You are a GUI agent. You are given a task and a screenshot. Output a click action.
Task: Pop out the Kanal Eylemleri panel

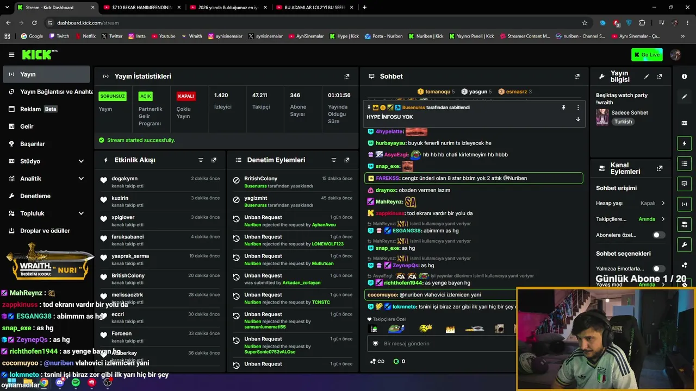660,168
